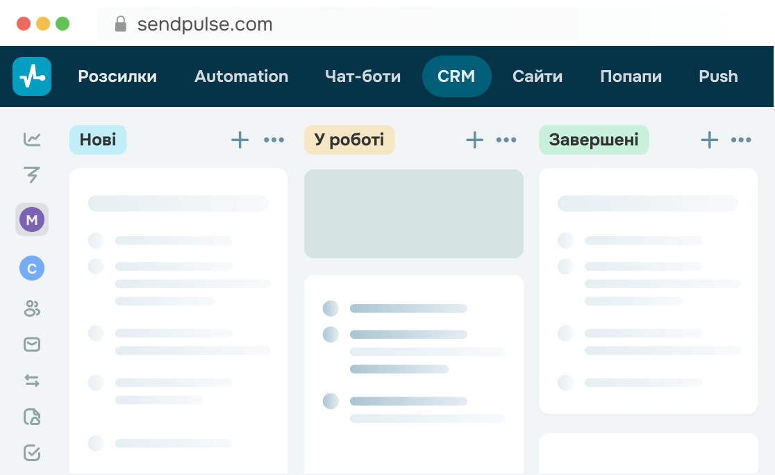Add a card to Завершені column

709,140
